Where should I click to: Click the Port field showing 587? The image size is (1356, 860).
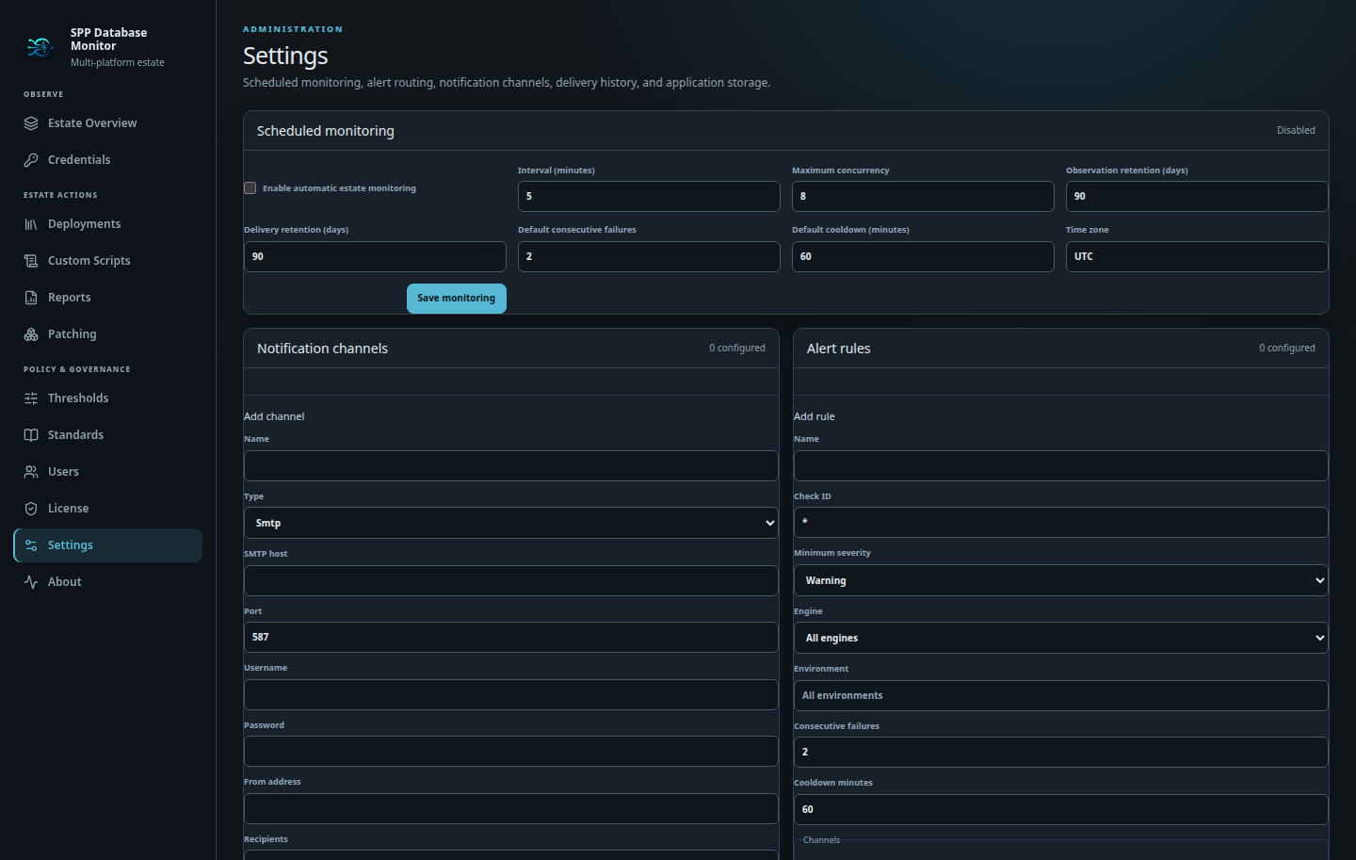511,637
